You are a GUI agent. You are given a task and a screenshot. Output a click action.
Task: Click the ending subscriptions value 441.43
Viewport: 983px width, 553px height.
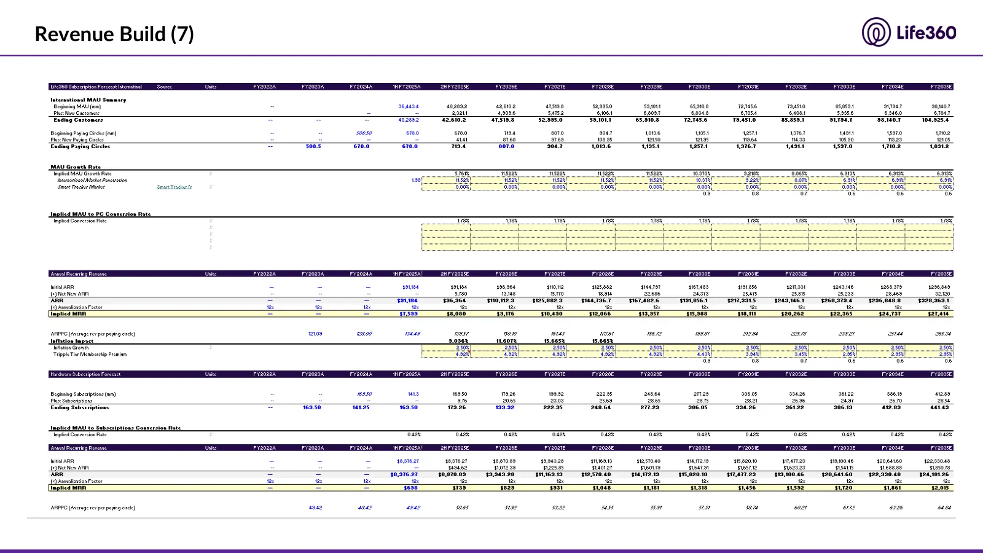coord(939,407)
